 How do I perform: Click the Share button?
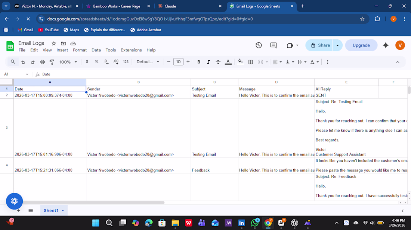pos(319,45)
